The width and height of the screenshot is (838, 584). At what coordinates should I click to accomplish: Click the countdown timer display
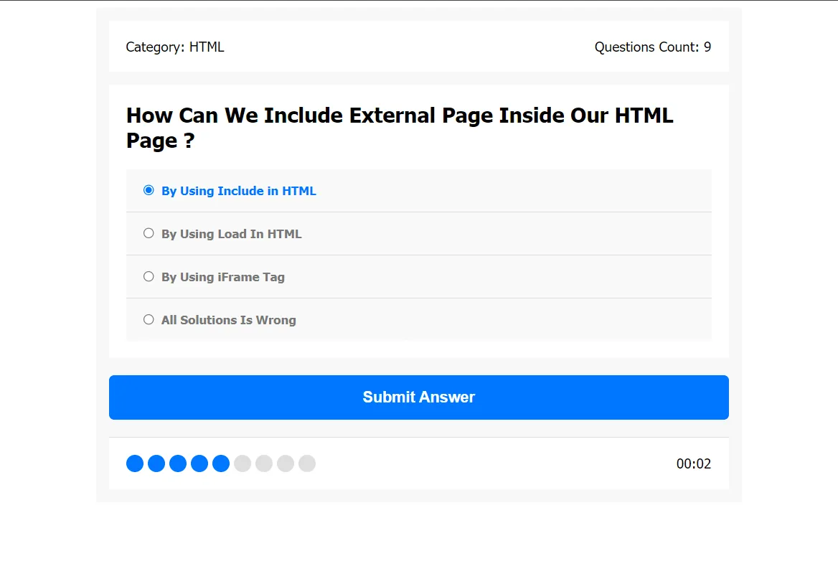[x=694, y=464]
